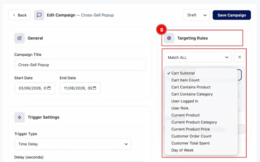The height and width of the screenshot is (162, 260).
Task: Select Customer Order Count option
Action: 201,136
